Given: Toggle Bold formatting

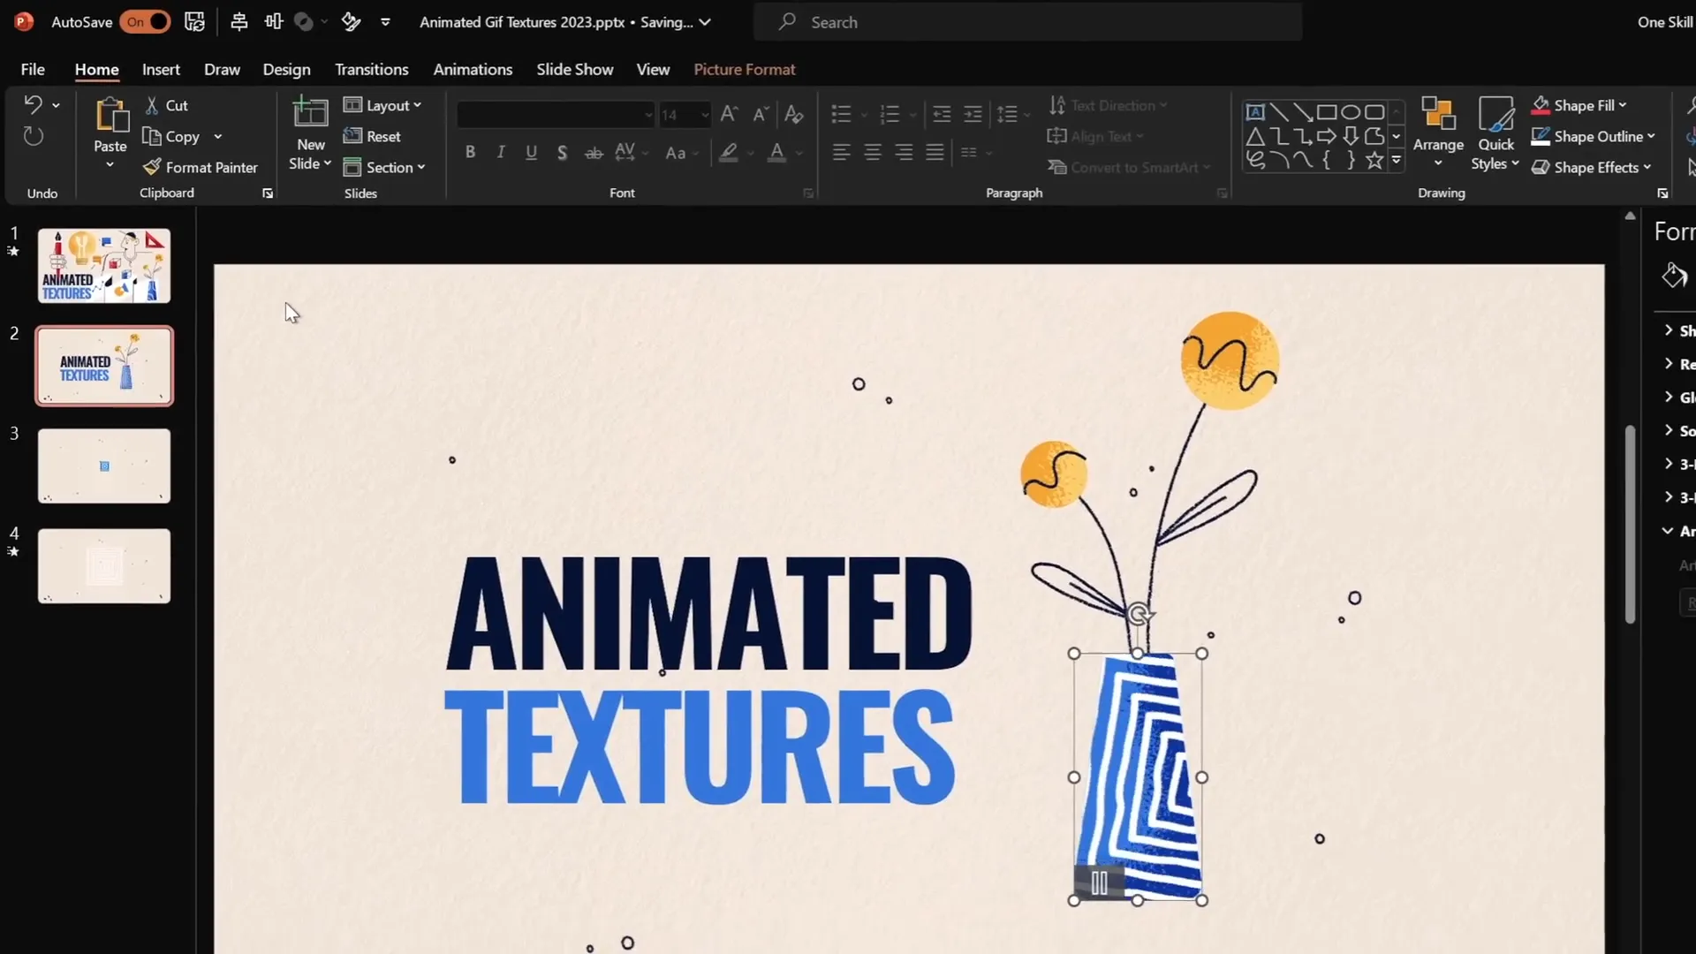Looking at the screenshot, I should tap(470, 152).
